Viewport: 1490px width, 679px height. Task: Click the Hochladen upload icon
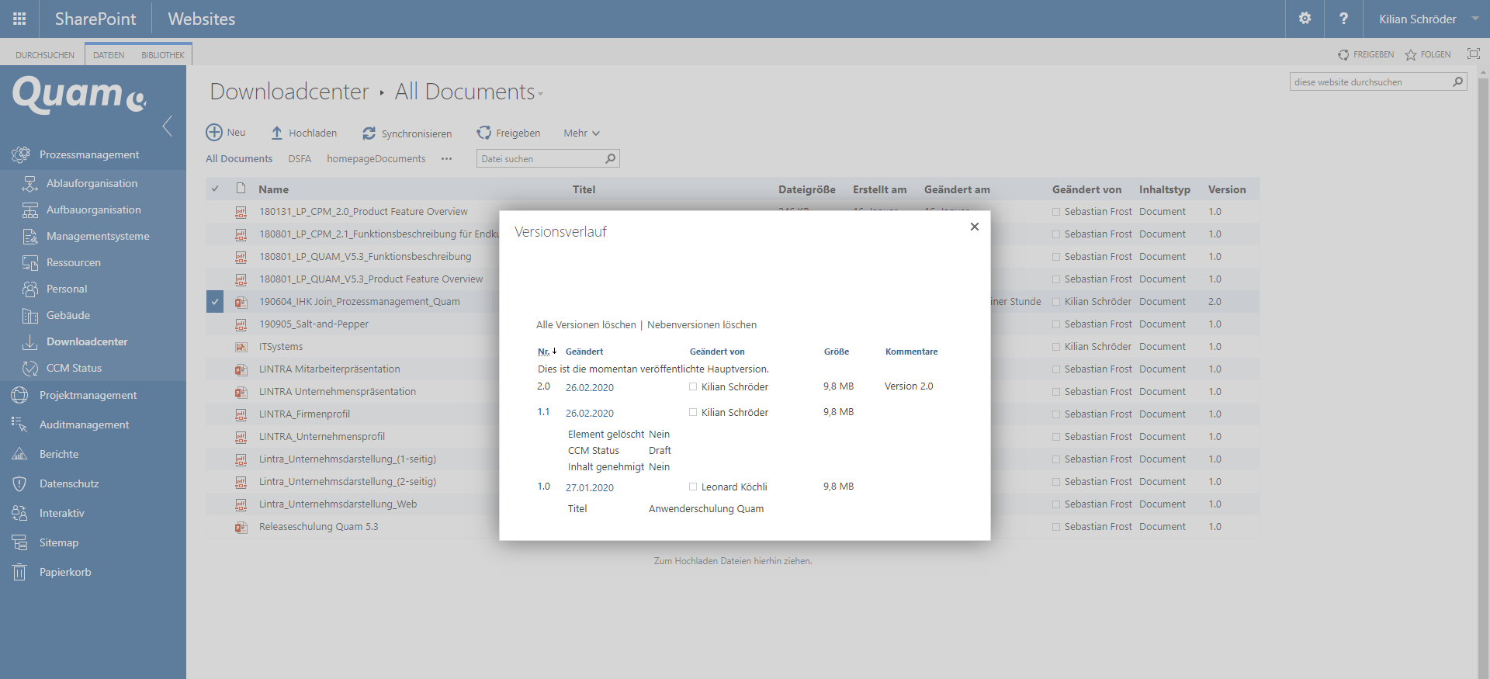[x=277, y=133]
